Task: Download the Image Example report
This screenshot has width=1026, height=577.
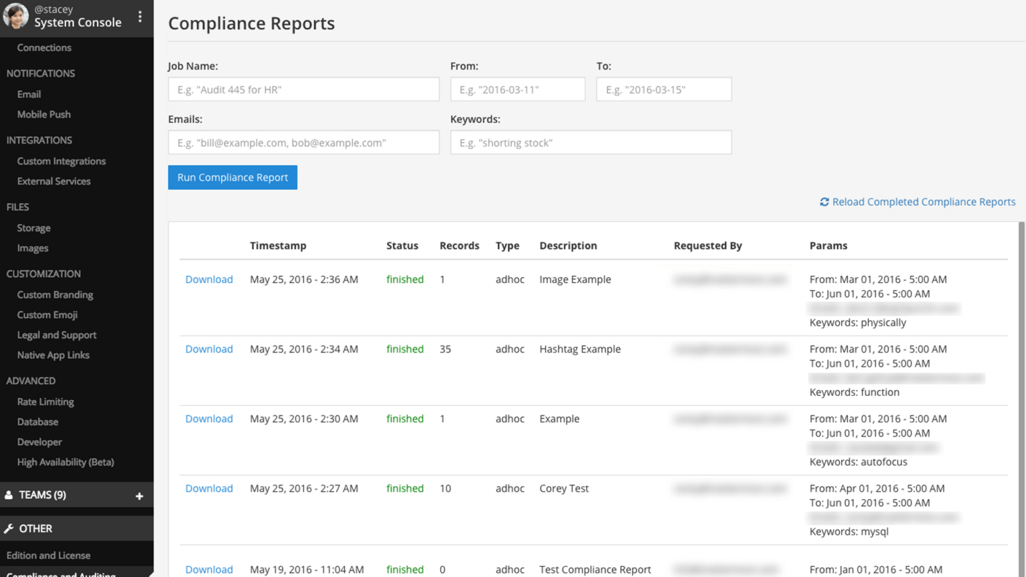Action: click(209, 279)
